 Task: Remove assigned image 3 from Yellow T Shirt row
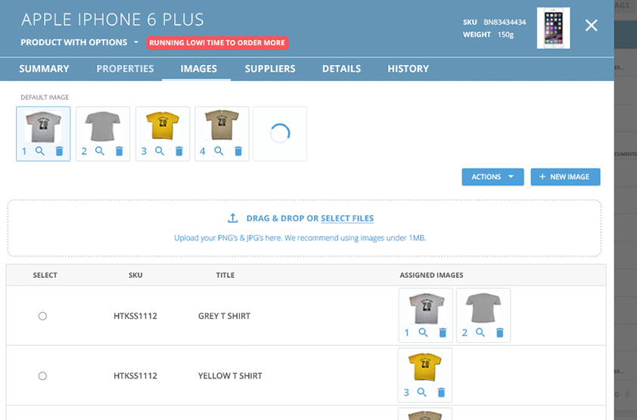point(441,392)
